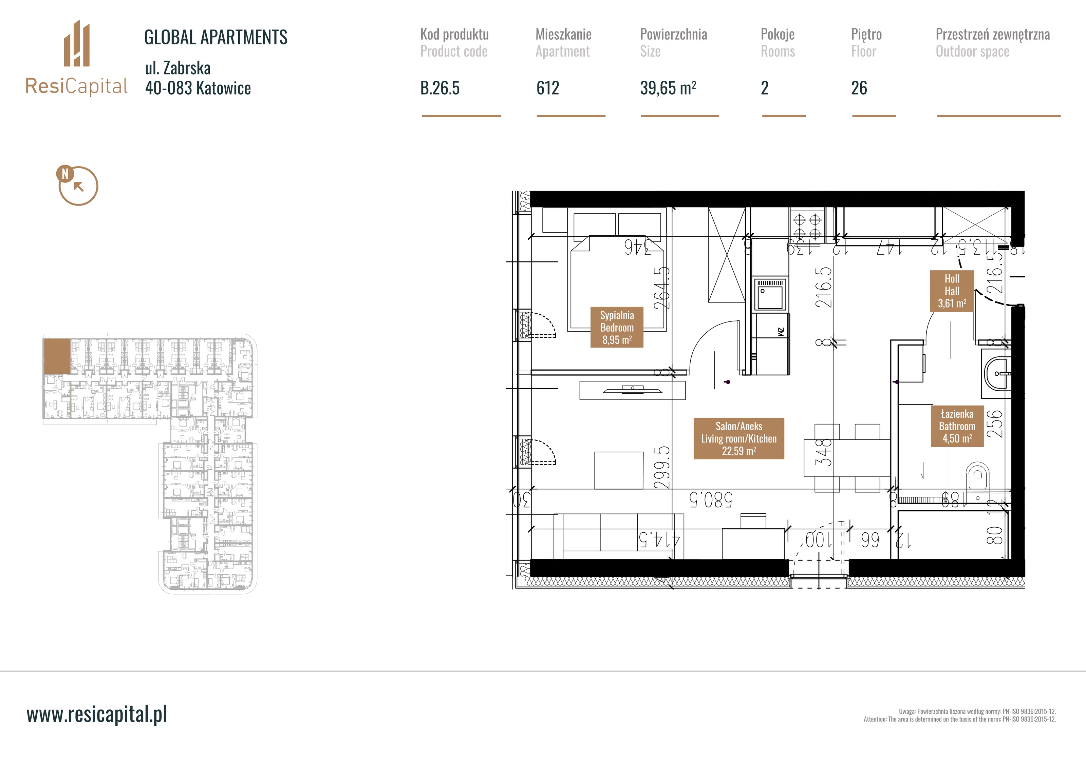Click the armchair in living room

[619, 470]
